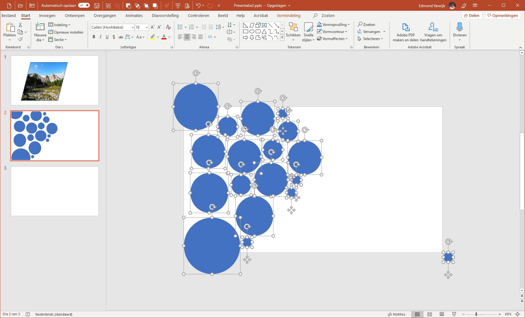Click the Delen share button
525x318 pixels.
[471, 15]
